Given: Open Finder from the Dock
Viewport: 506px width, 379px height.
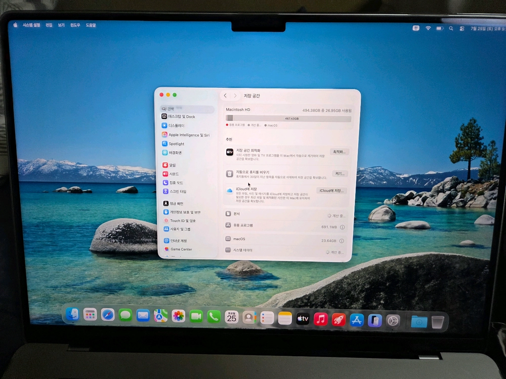Looking at the screenshot, I should tap(72, 314).
